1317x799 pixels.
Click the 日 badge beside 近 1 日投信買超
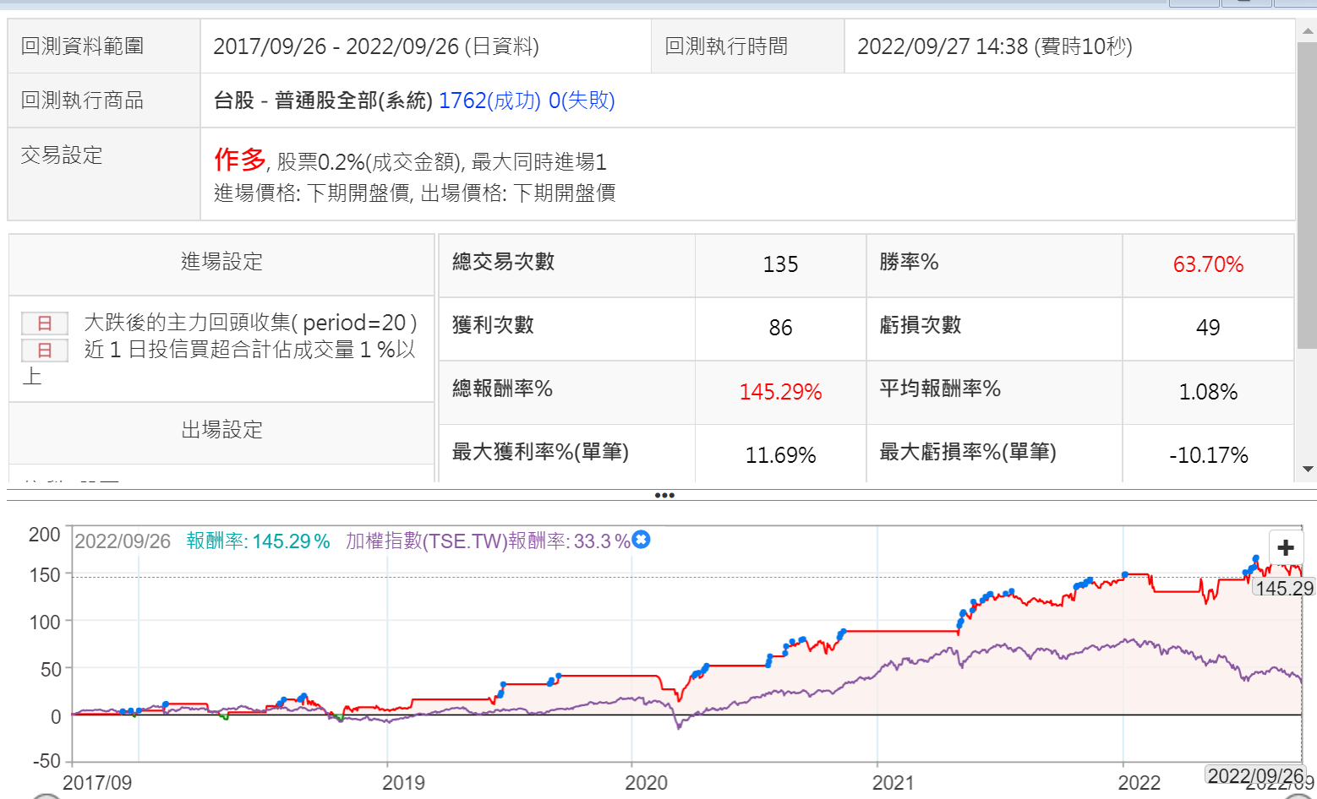point(45,350)
